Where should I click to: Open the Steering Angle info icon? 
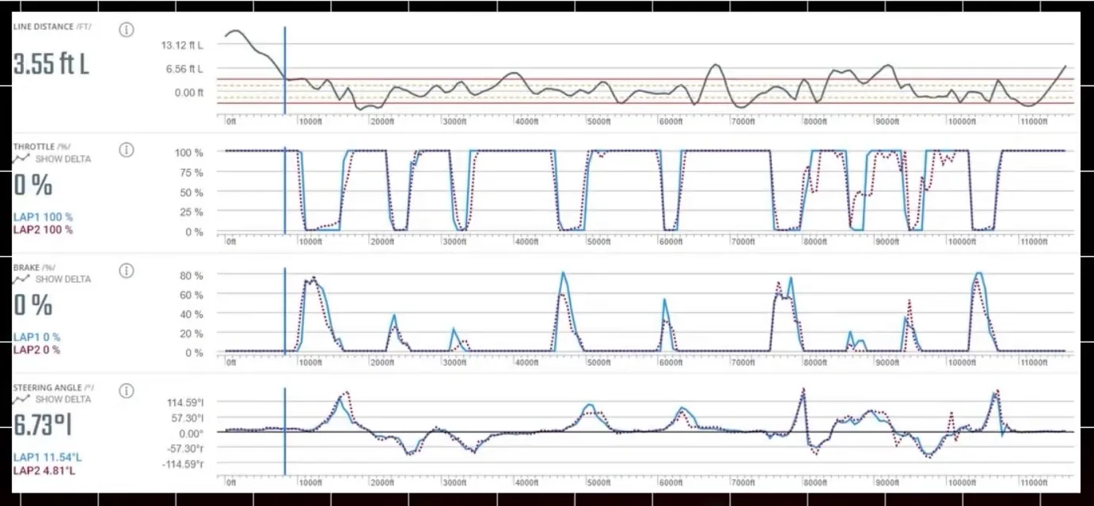(x=126, y=391)
